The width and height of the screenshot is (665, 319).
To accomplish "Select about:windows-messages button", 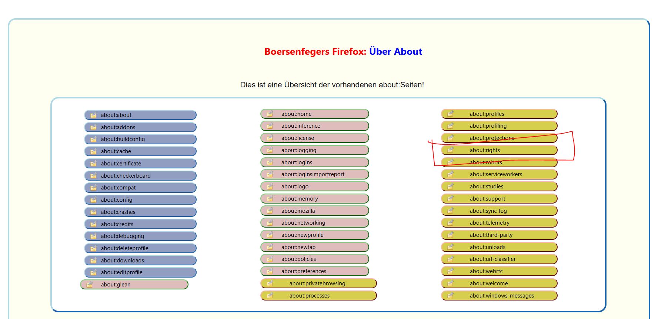I will [499, 296].
